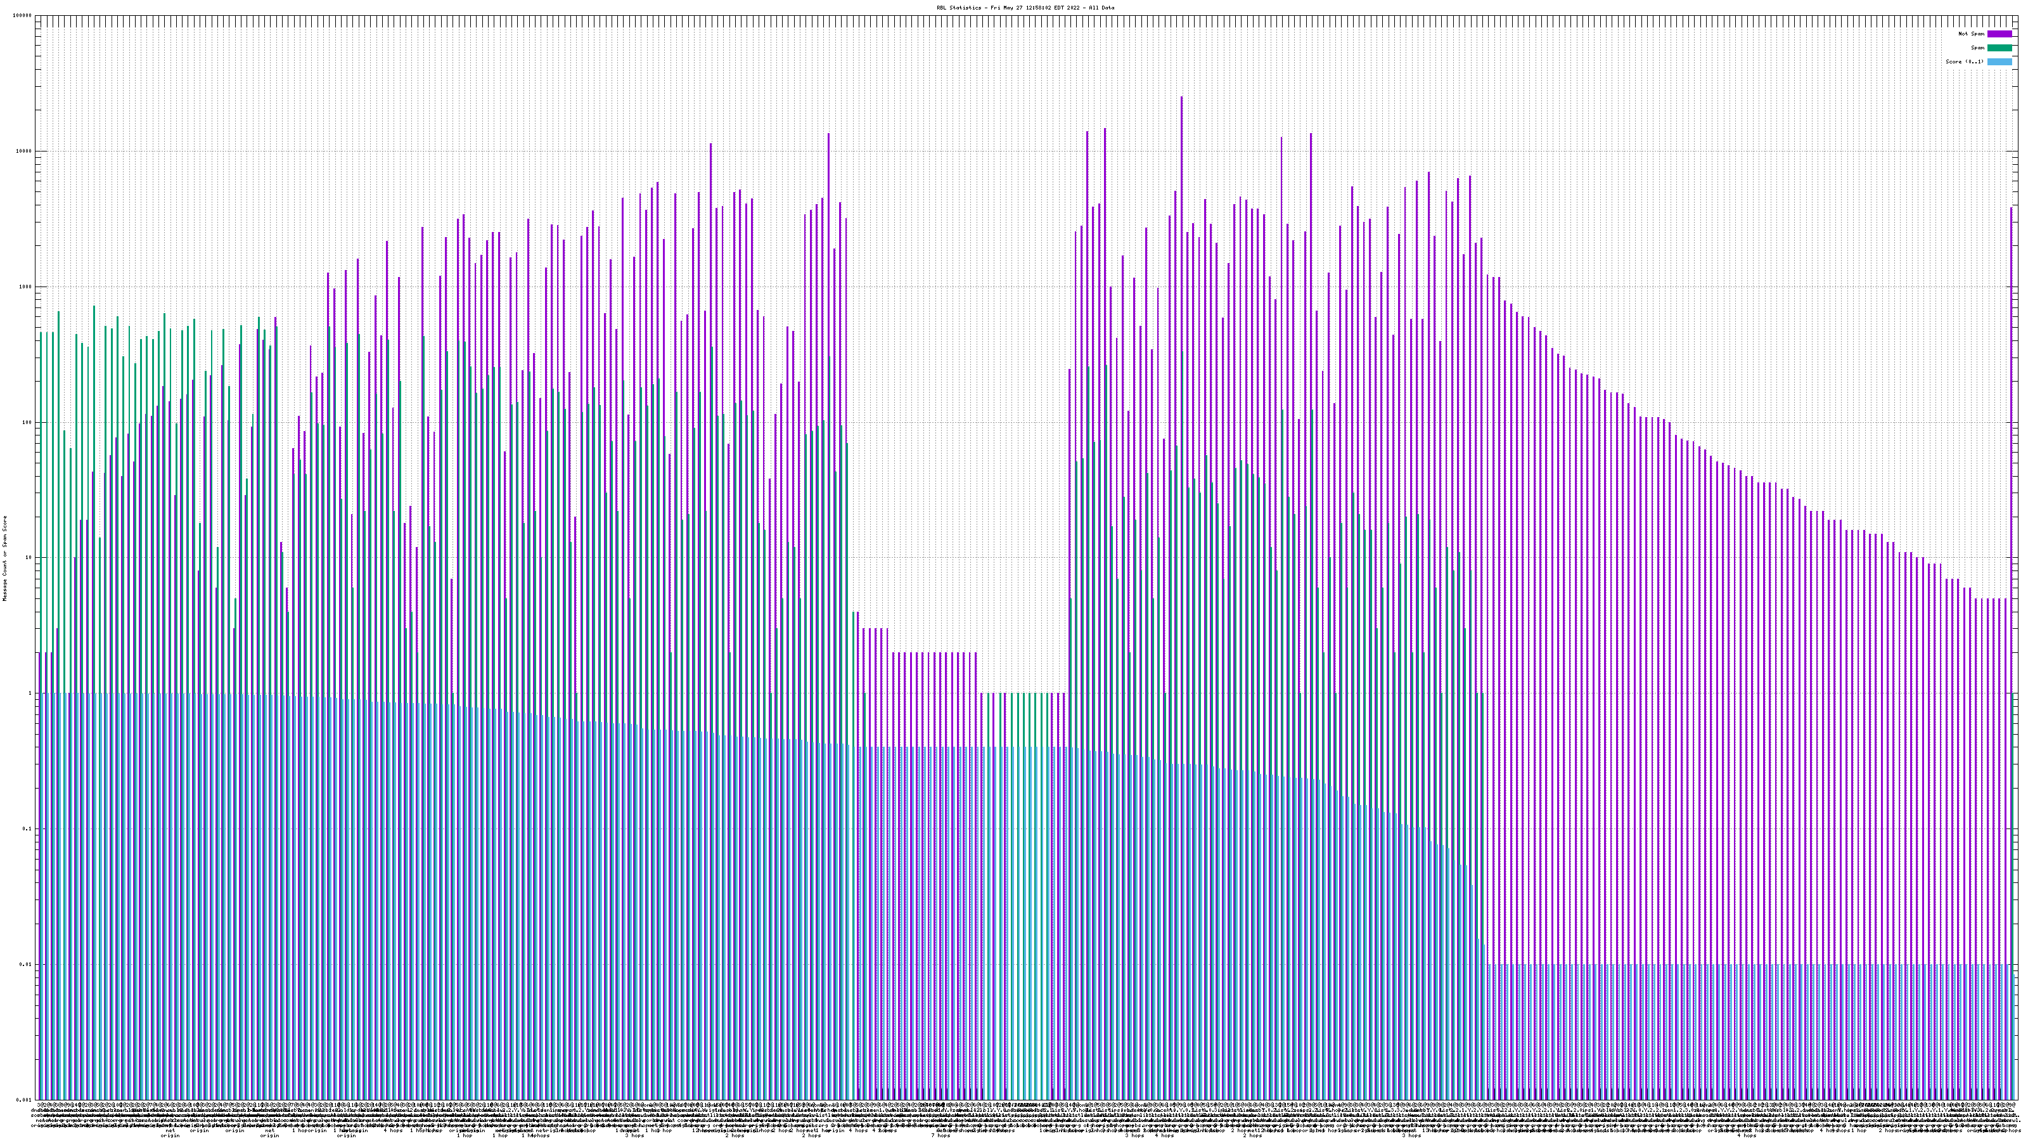Viewport: 2028px width, 1141px height.
Task: Click the green Spam legend swatch
Action: pos(1999,48)
